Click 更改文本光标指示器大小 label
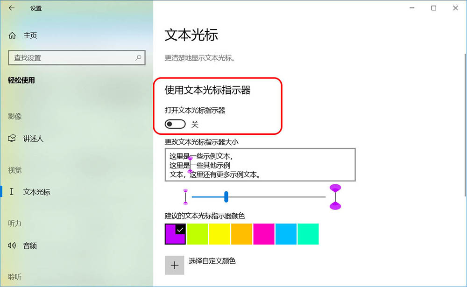 [202, 142]
